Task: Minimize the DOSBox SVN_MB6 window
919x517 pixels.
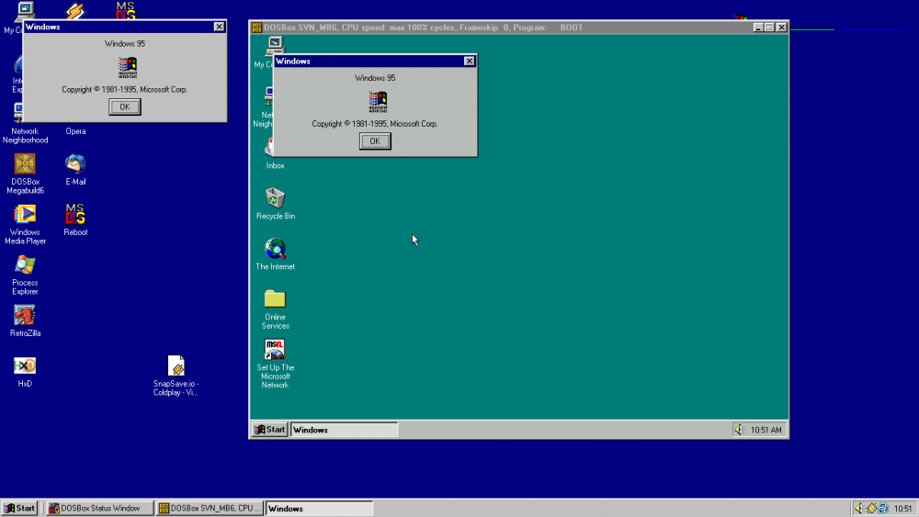Action: [758, 28]
